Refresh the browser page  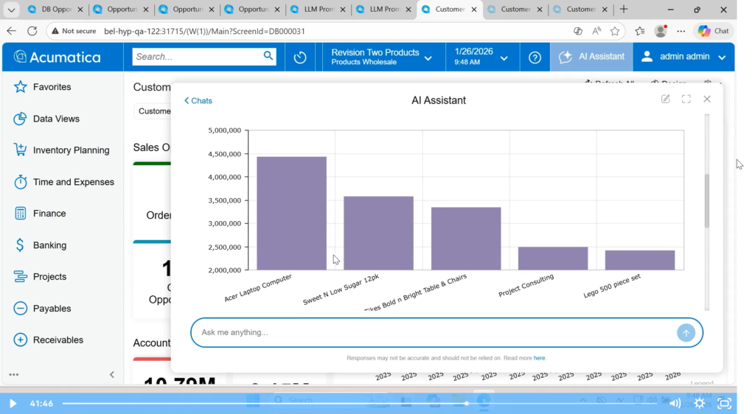pos(32,31)
